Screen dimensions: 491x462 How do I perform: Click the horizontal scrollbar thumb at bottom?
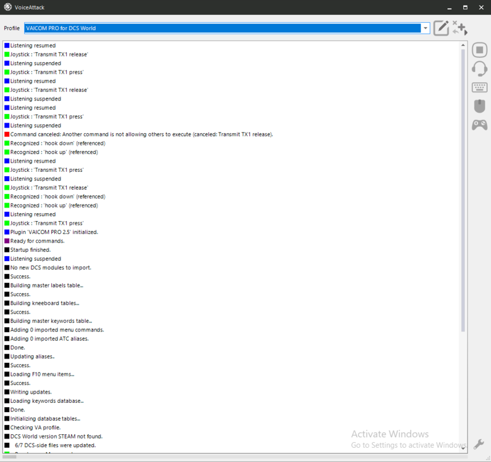coord(9,457)
